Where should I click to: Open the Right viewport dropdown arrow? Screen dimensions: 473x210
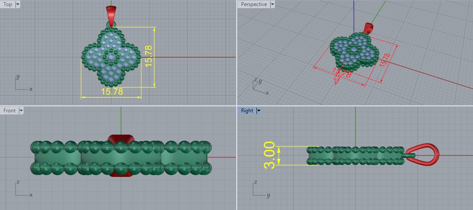click(x=259, y=111)
